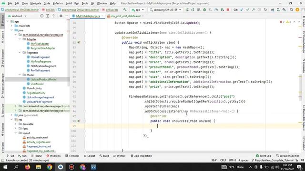Switch to my_post_edit_delete.xml tab
The height and width of the screenshot is (171, 305).
pos(126,16)
